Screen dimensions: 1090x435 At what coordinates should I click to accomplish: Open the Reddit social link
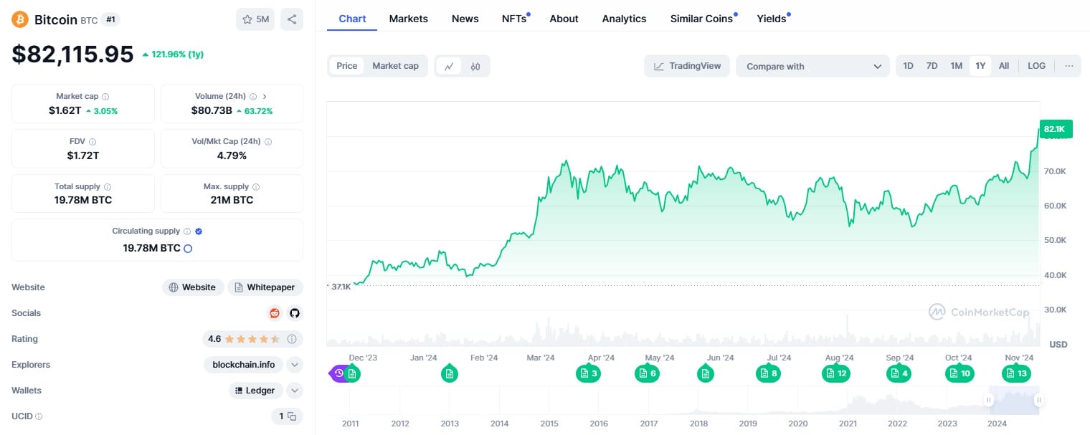click(x=275, y=313)
